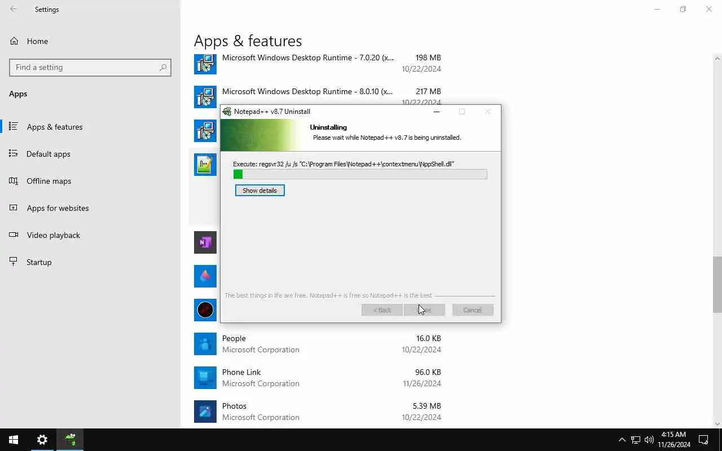The height and width of the screenshot is (451, 722).
Task: Click the OneNote app icon in list
Action: [x=205, y=242]
